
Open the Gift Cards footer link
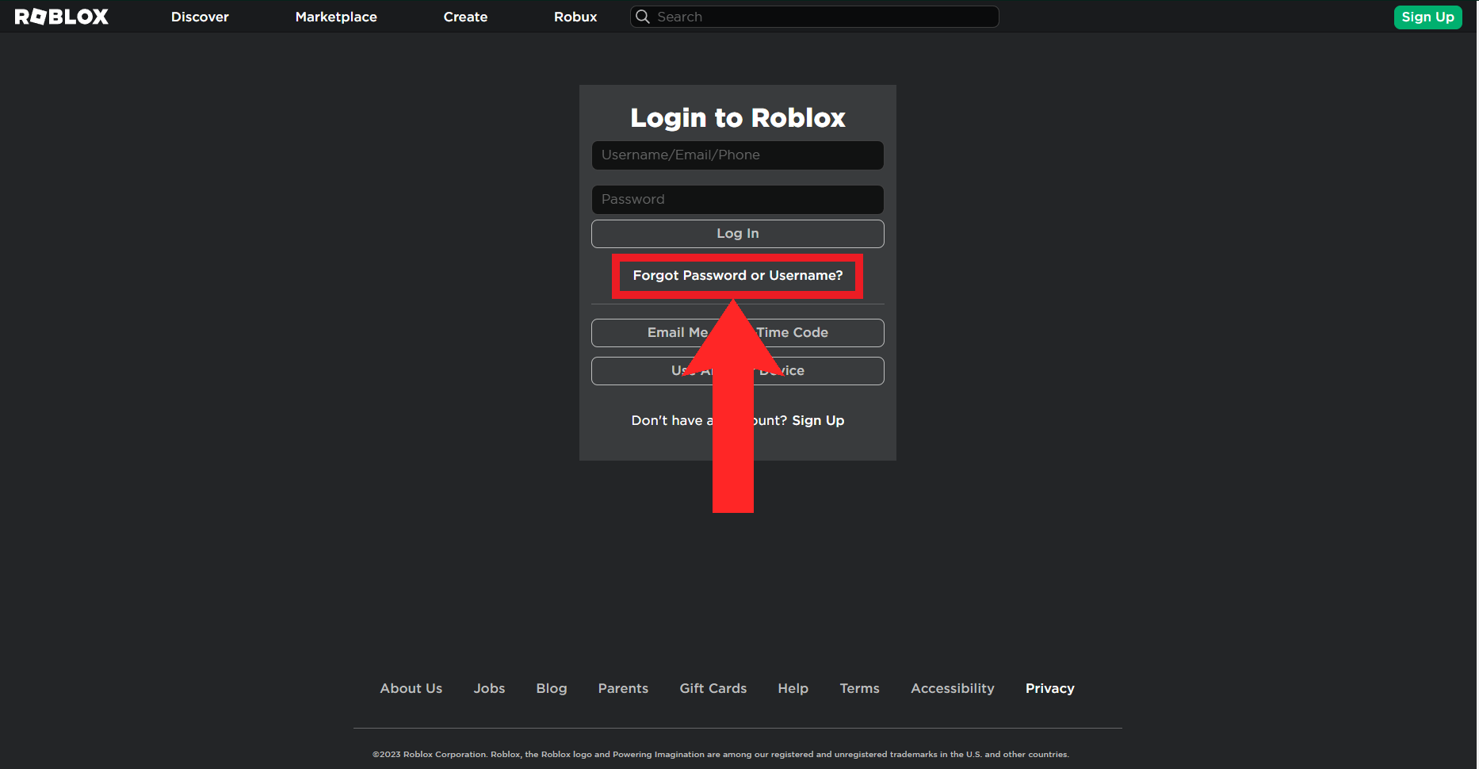[x=713, y=688]
